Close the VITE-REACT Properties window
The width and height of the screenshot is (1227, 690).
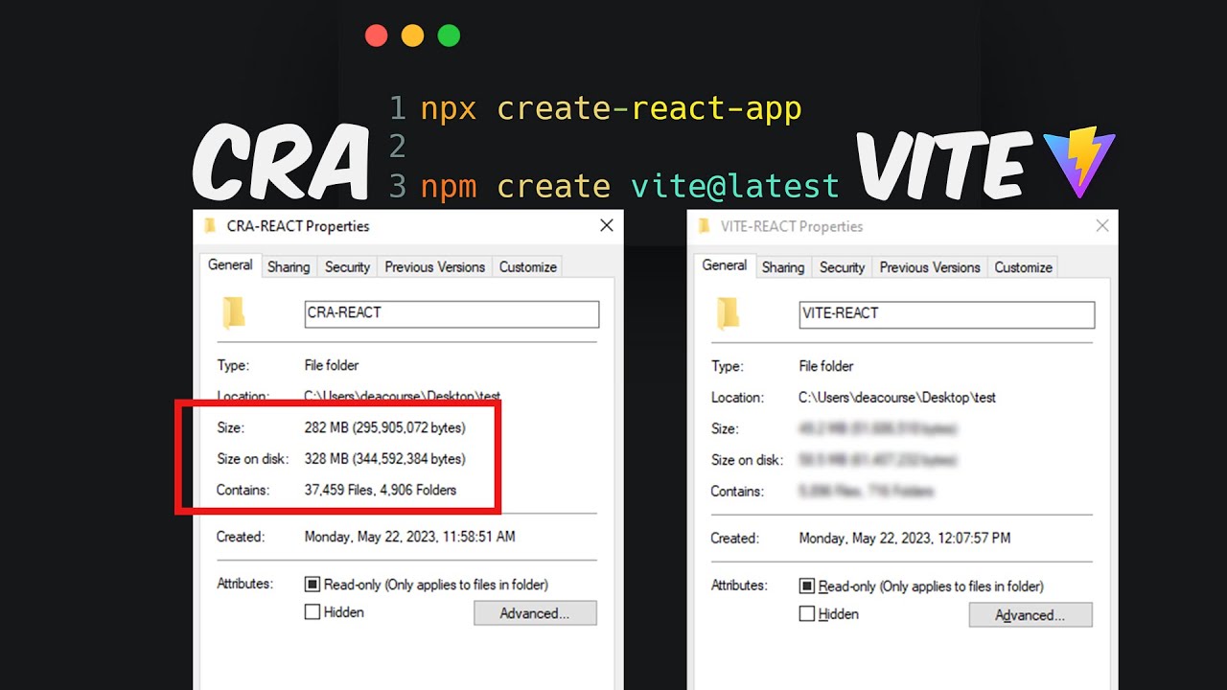click(1102, 226)
